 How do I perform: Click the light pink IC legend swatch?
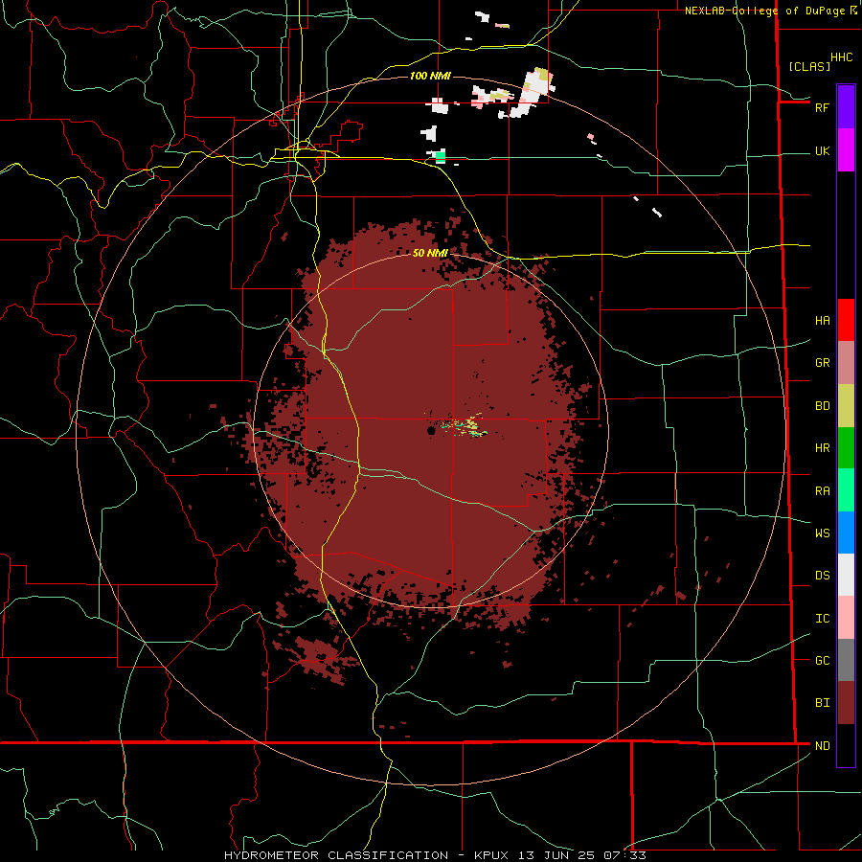click(x=846, y=618)
